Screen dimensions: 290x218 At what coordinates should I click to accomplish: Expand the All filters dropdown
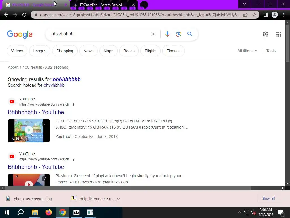click(x=247, y=51)
